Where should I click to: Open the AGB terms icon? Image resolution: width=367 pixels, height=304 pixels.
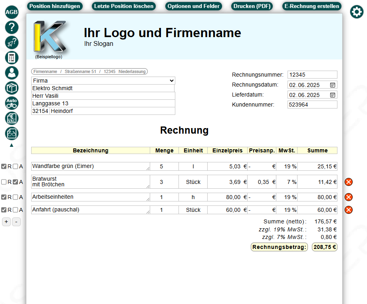[12, 12]
